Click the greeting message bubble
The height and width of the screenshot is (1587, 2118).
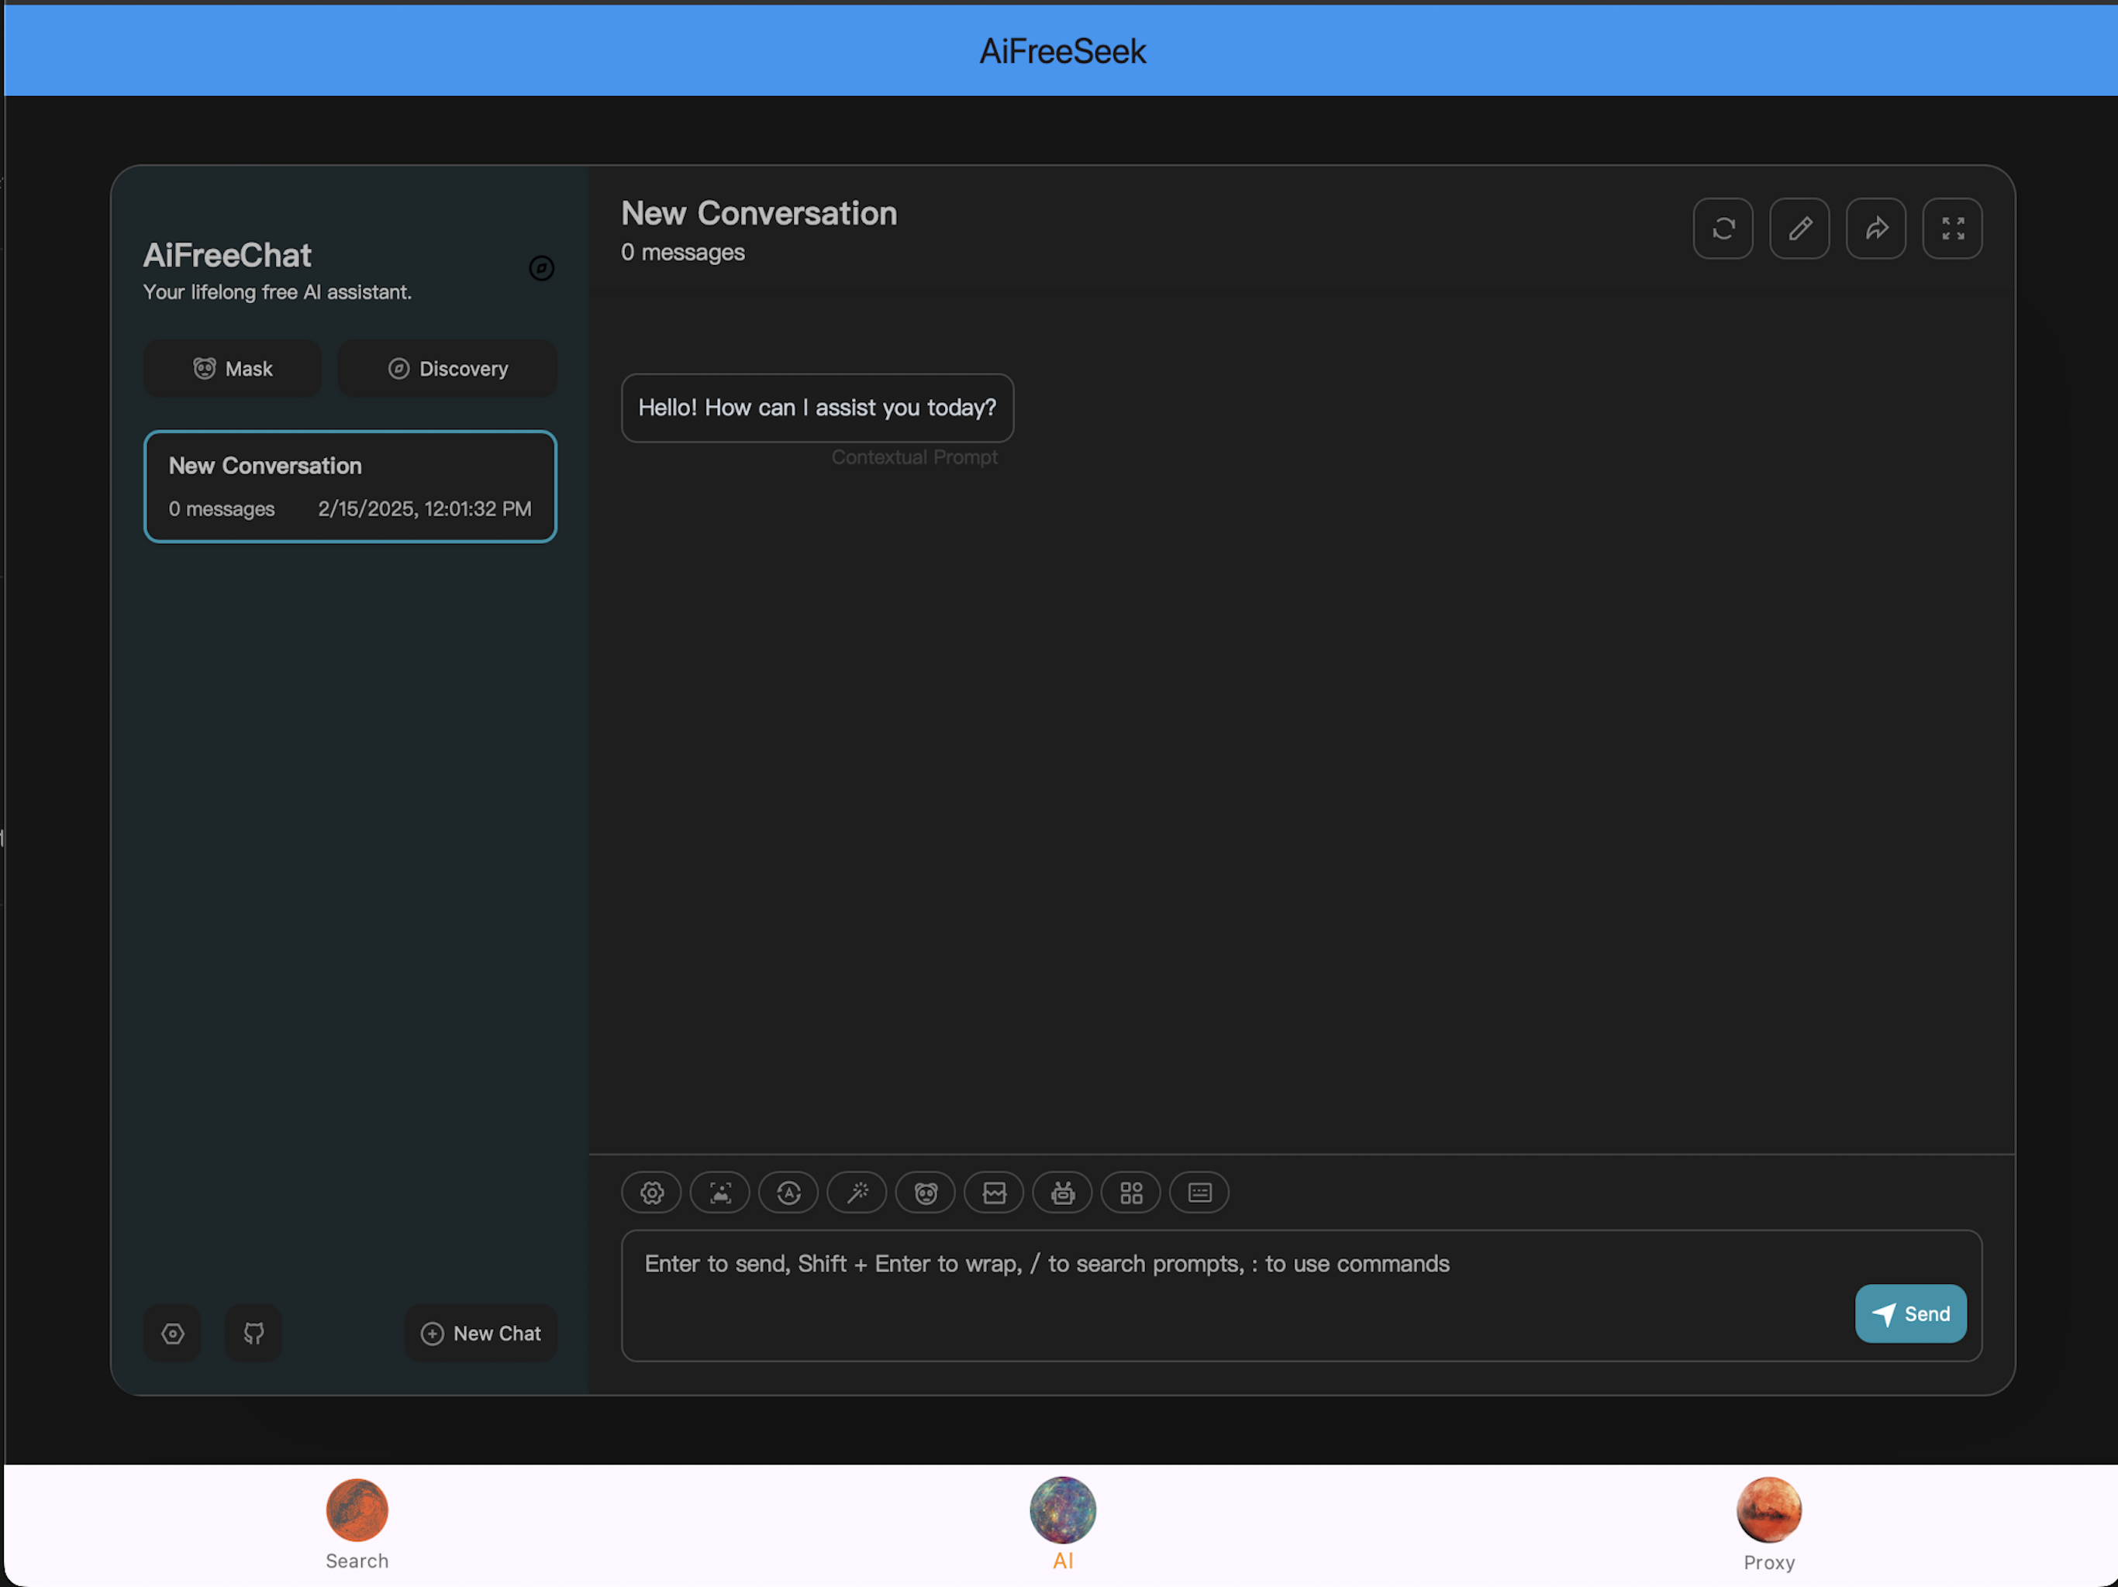[x=818, y=408]
